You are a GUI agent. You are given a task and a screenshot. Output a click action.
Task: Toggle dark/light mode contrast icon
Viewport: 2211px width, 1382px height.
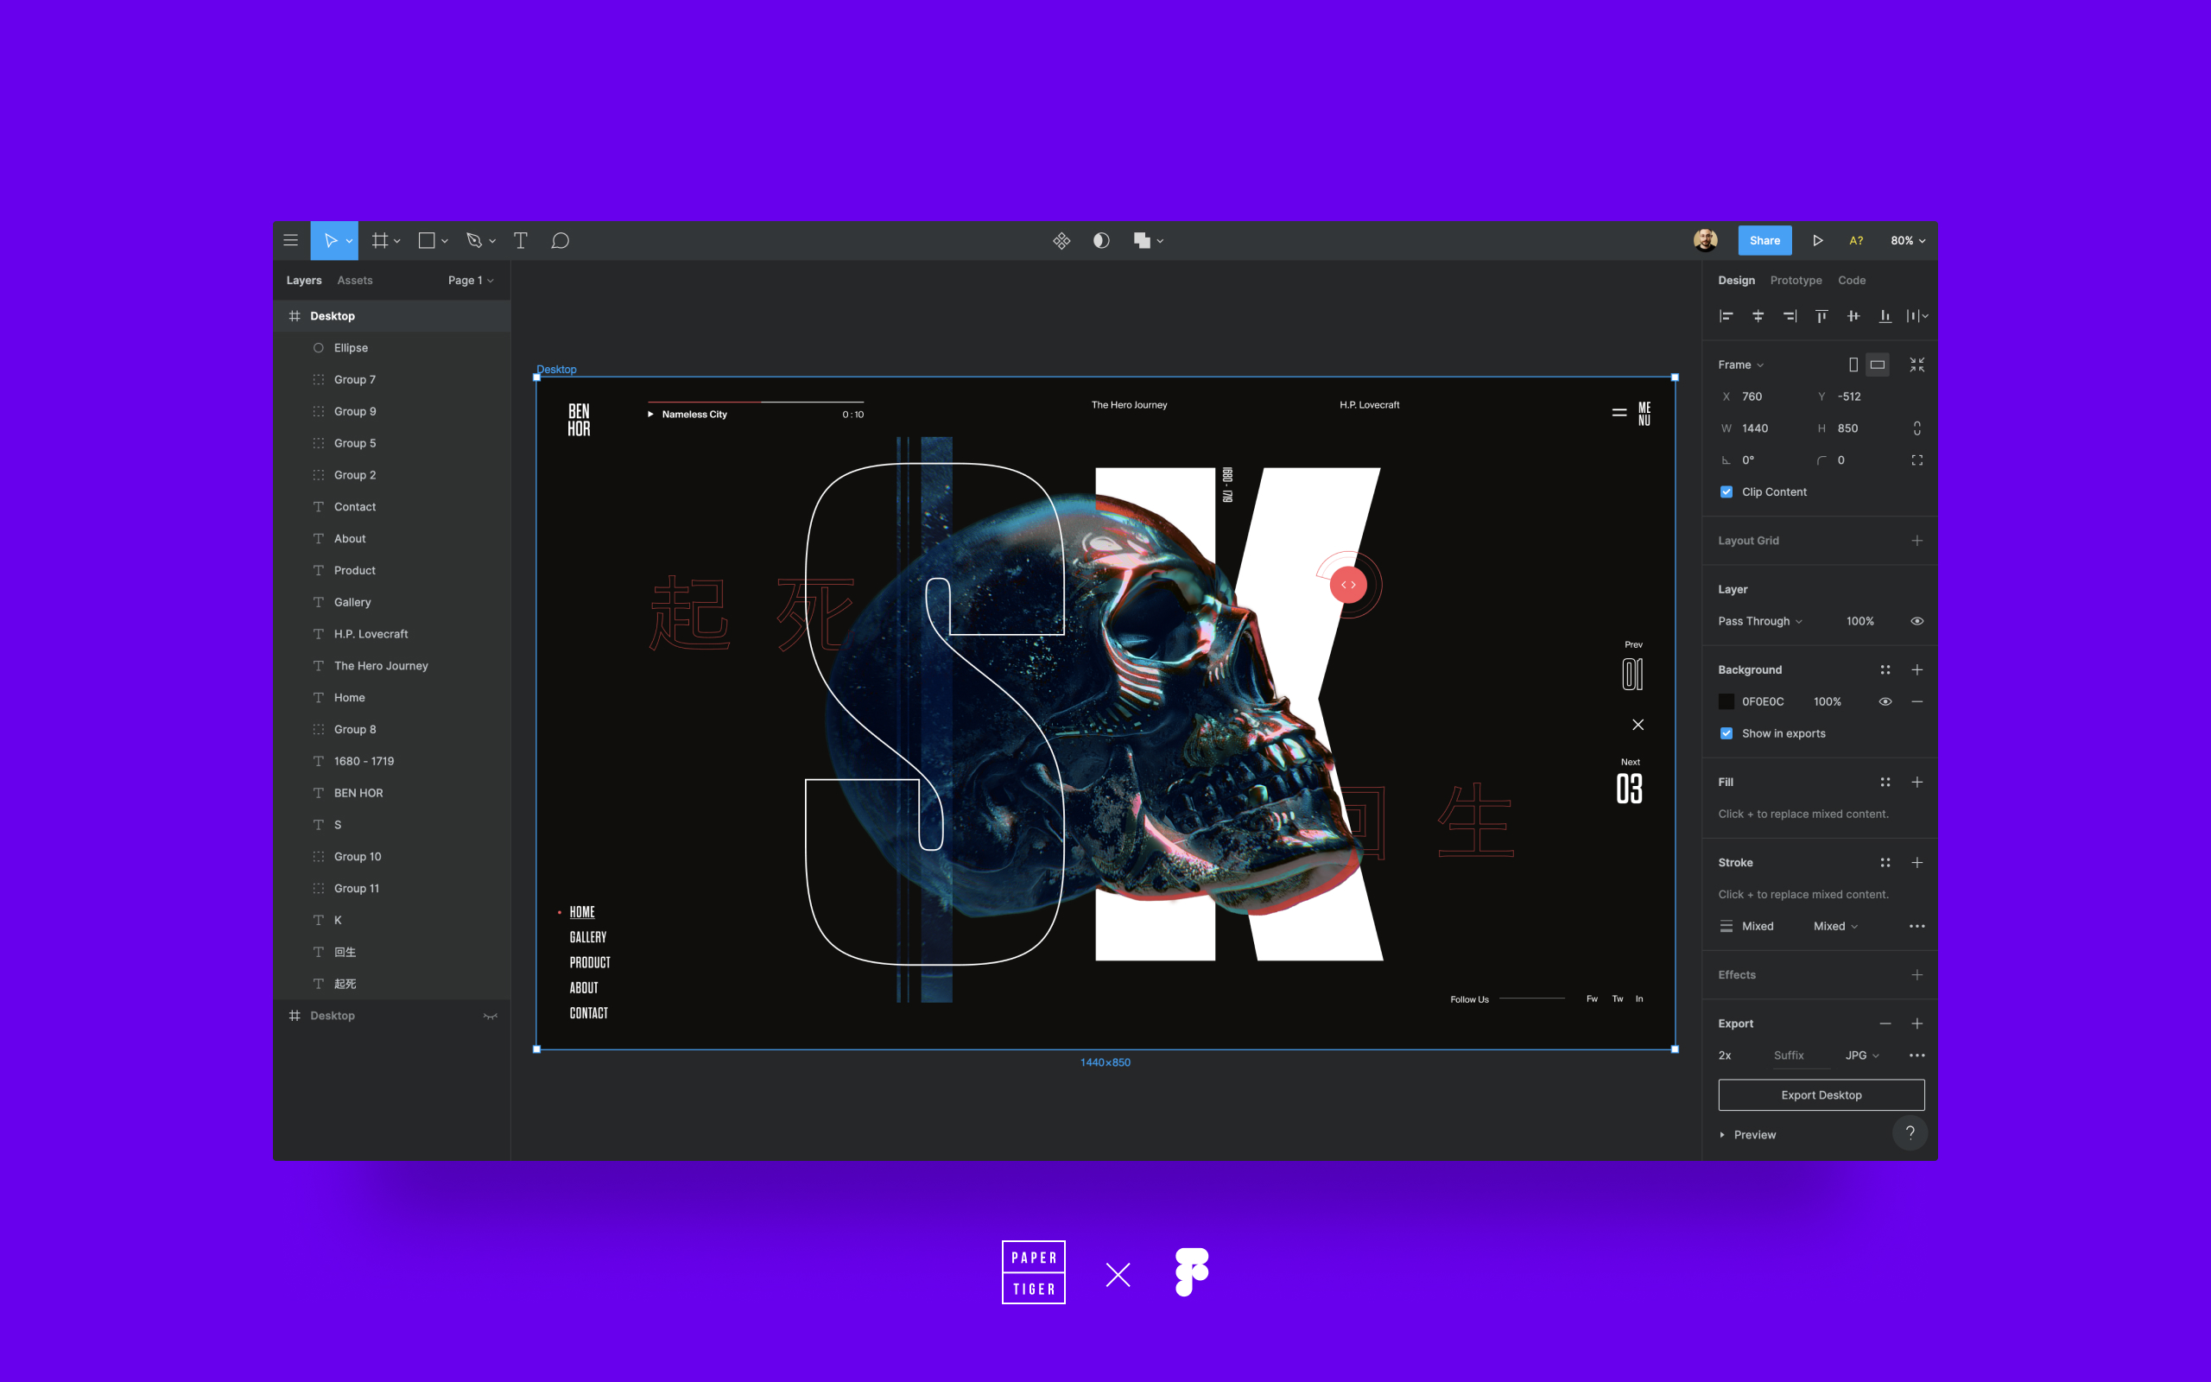pos(1100,240)
